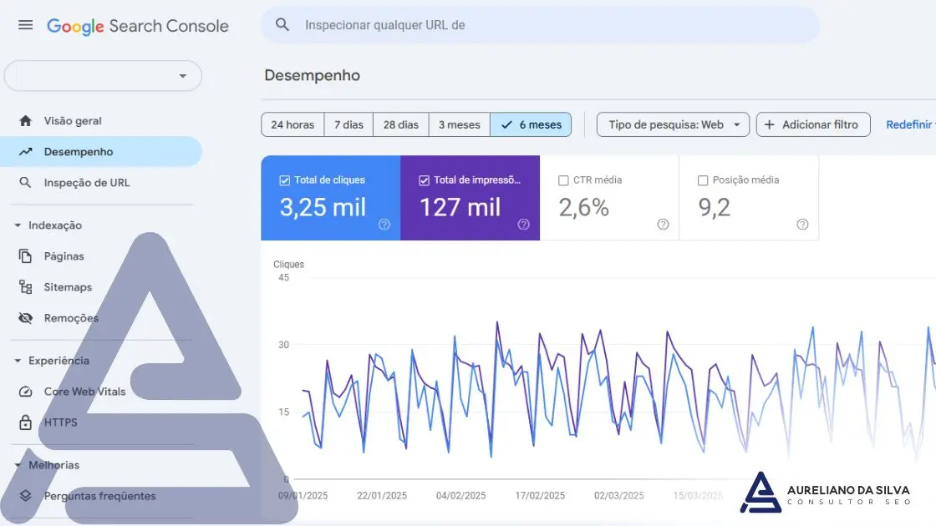Click the Perguntas freqüentes layers icon

25,496
